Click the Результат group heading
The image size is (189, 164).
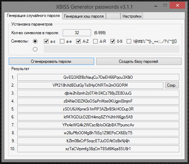pos(20,69)
